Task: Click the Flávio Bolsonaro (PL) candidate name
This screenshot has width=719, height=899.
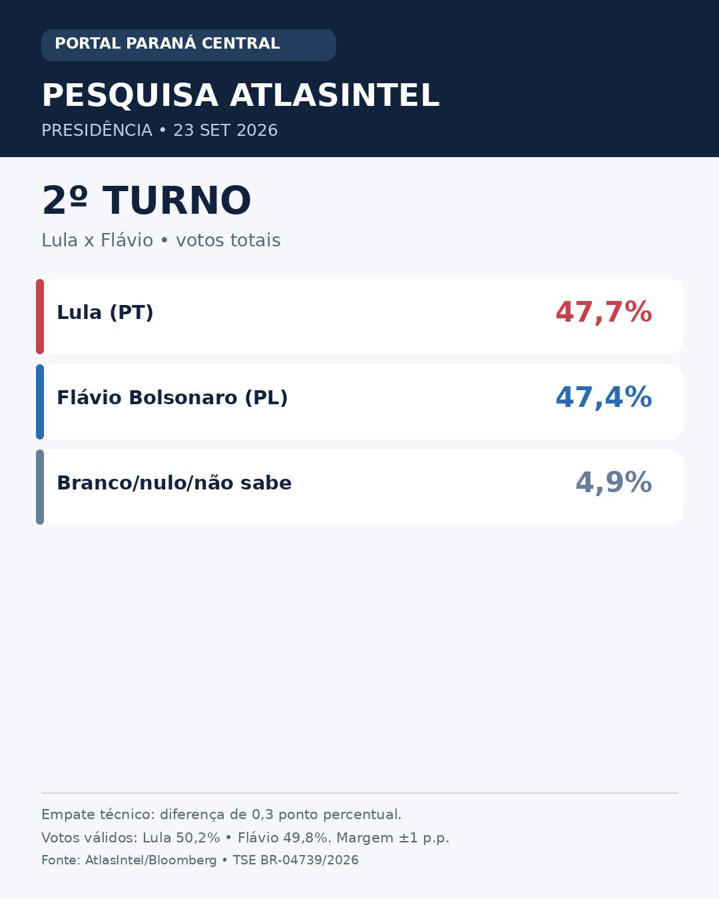Action: [x=172, y=398]
